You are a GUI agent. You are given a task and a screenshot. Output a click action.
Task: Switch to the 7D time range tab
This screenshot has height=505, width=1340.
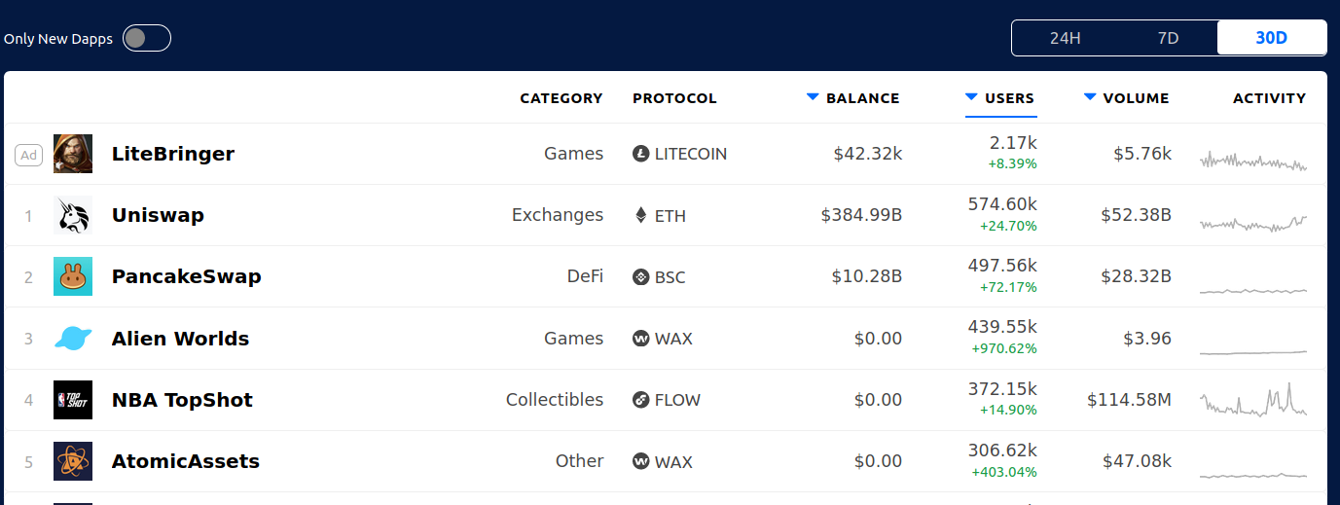[x=1168, y=38]
